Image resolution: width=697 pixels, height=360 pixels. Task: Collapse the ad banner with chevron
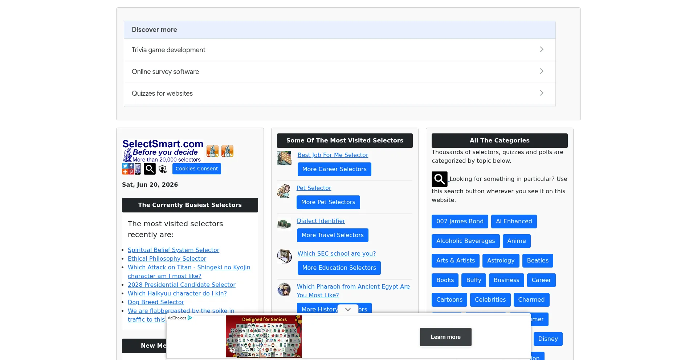click(x=348, y=309)
